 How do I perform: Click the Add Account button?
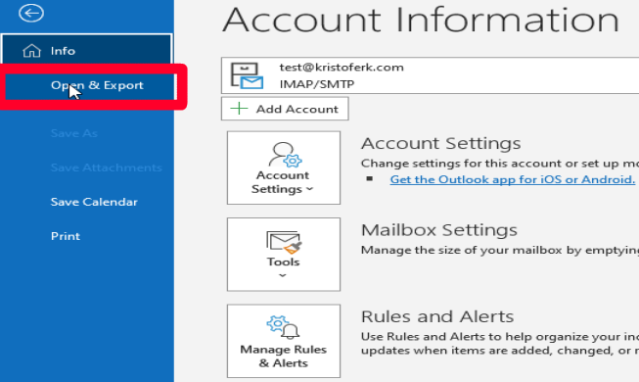pos(285,109)
